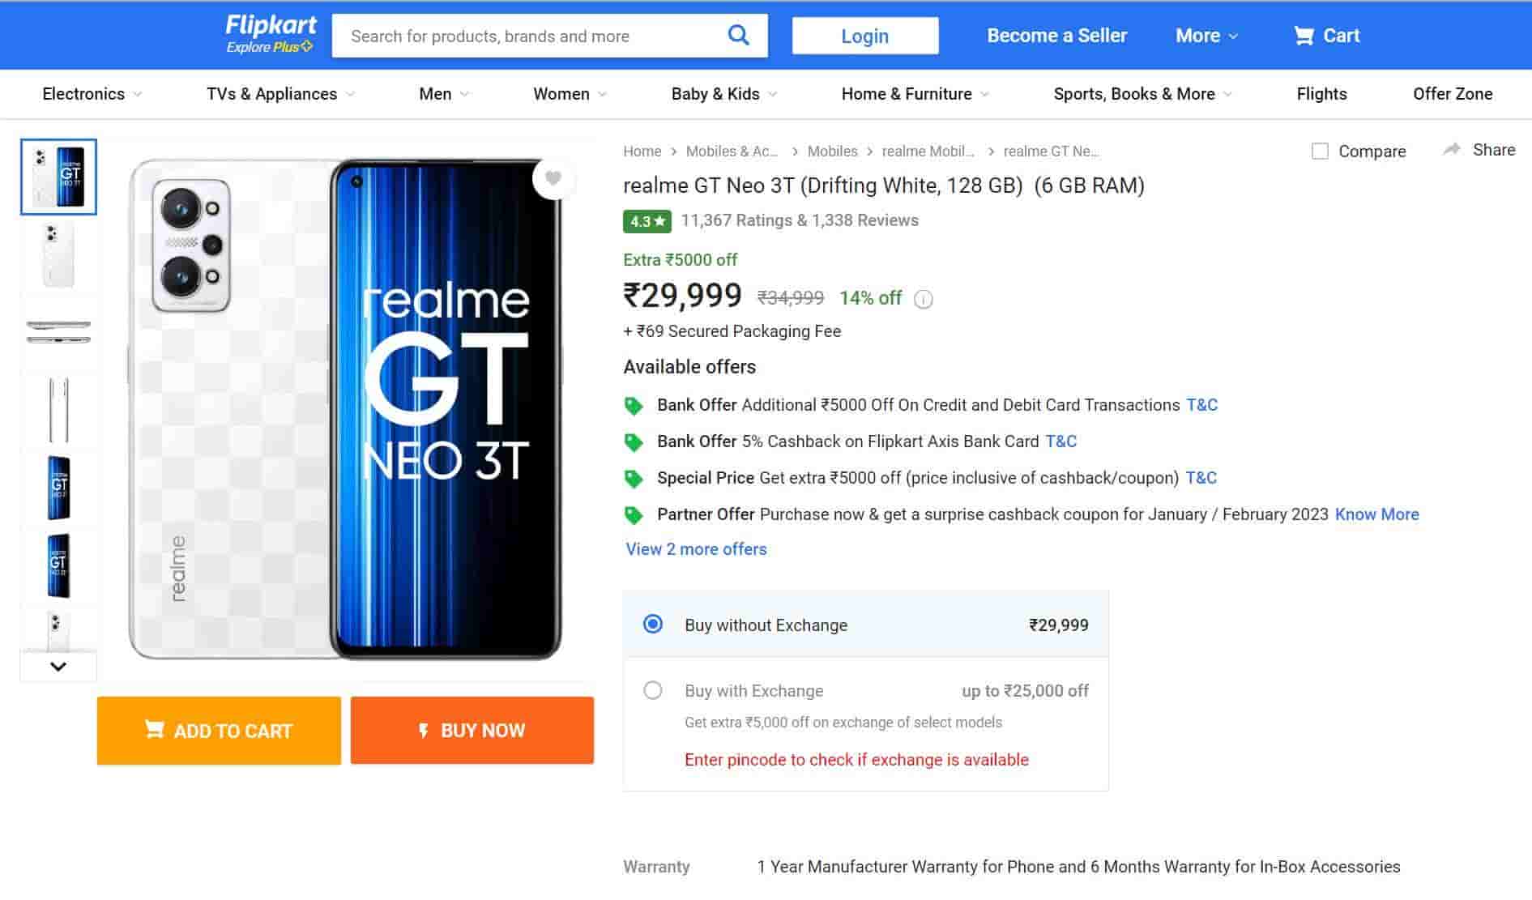
Task: Open the Flights menu item
Action: [x=1321, y=94]
